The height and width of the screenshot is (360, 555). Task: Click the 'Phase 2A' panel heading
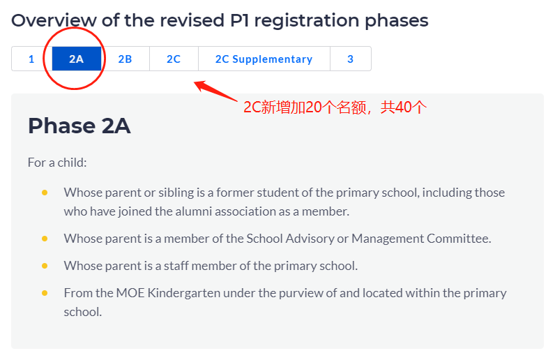pos(79,126)
